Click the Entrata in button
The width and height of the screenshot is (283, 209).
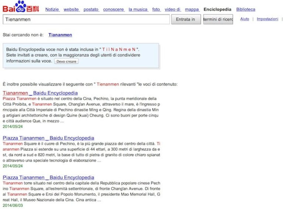[186, 19]
